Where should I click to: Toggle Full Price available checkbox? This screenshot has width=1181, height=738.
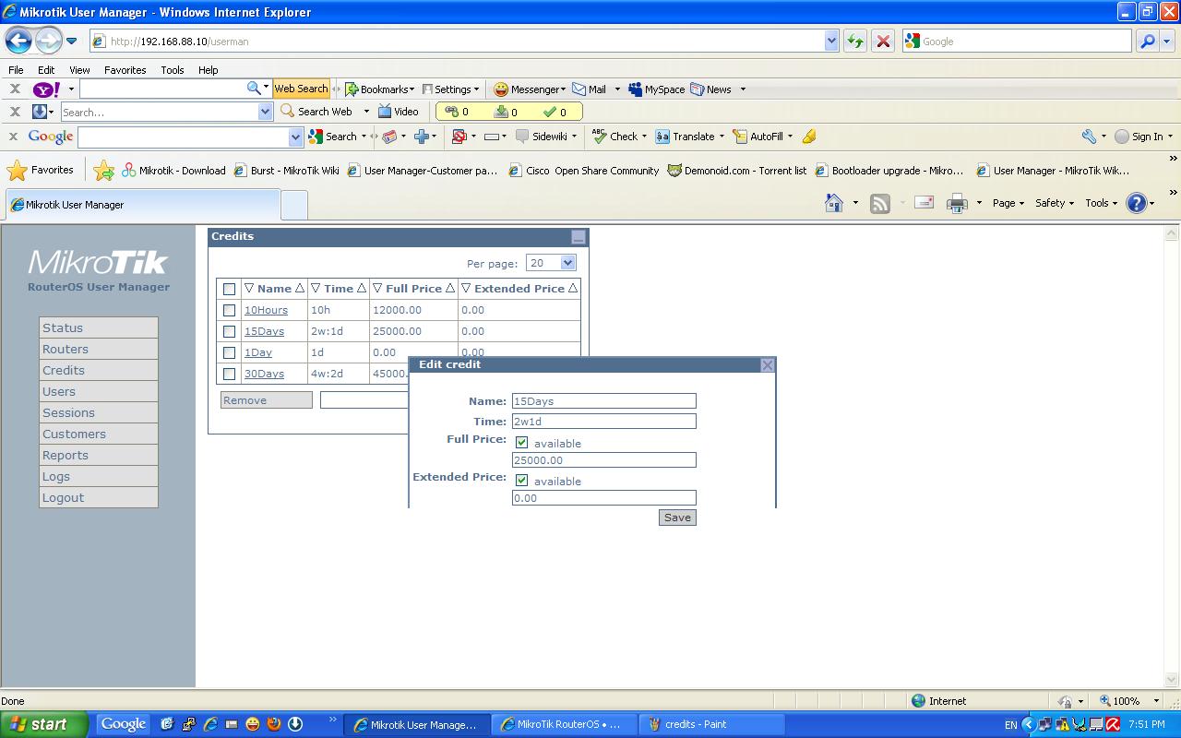pyautogui.click(x=521, y=443)
